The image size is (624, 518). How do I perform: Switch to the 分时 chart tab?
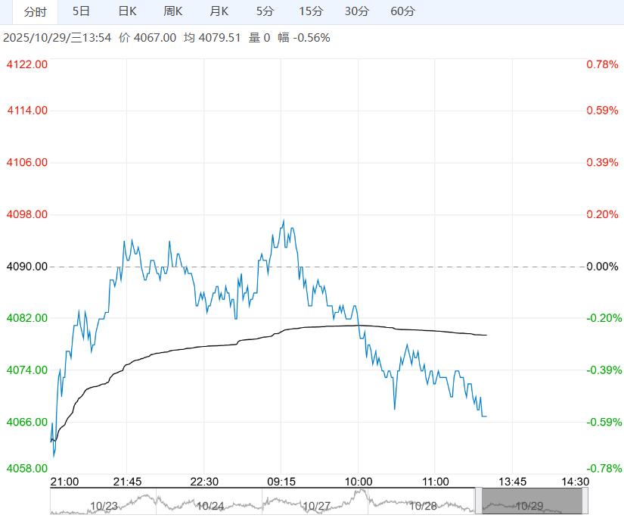tap(35, 12)
